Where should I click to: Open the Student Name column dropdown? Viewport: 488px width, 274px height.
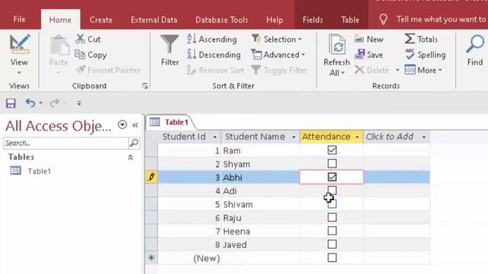(294, 137)
